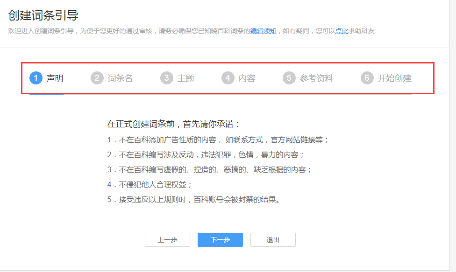Click the step 2 词条名 circle
This screenshot has width=456, height=272.
97,78
